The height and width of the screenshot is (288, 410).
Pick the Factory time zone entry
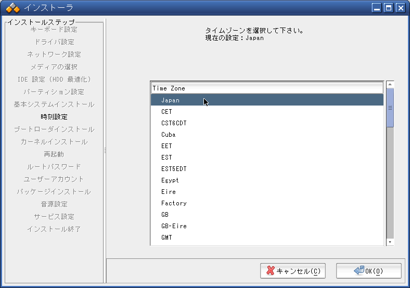[x=174, y=203]
